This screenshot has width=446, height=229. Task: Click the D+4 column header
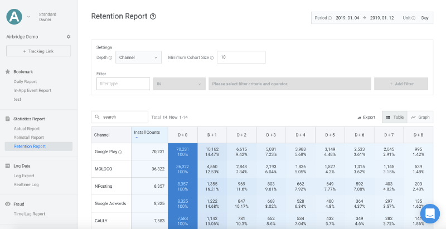point(300,135)
